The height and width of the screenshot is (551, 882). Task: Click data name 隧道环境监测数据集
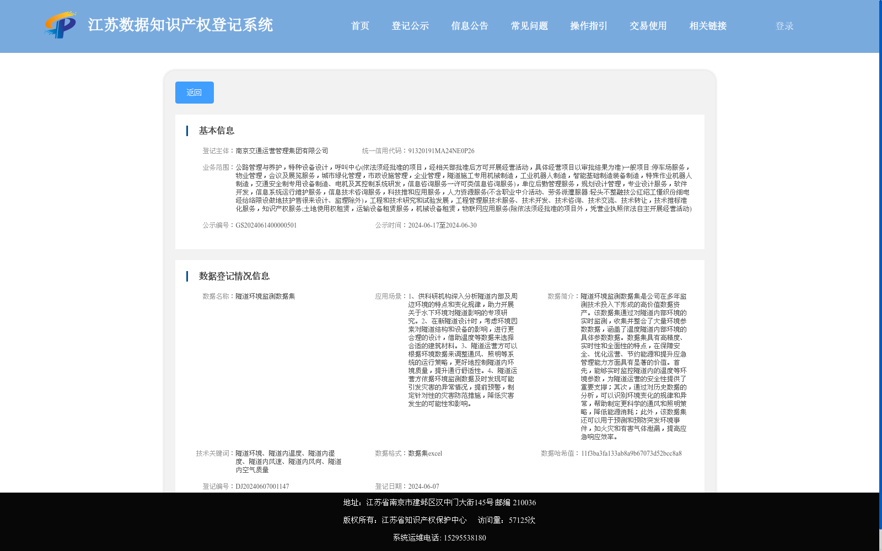[x=265, y=296]
